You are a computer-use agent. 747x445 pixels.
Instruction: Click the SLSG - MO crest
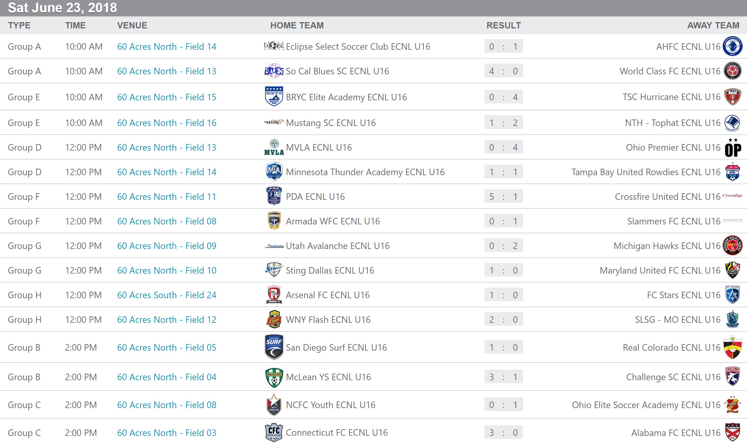pyautogui.click(x=733, y=319)
